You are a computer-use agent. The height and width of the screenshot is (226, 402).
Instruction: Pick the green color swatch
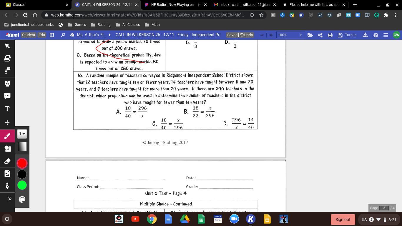(22, 185)
